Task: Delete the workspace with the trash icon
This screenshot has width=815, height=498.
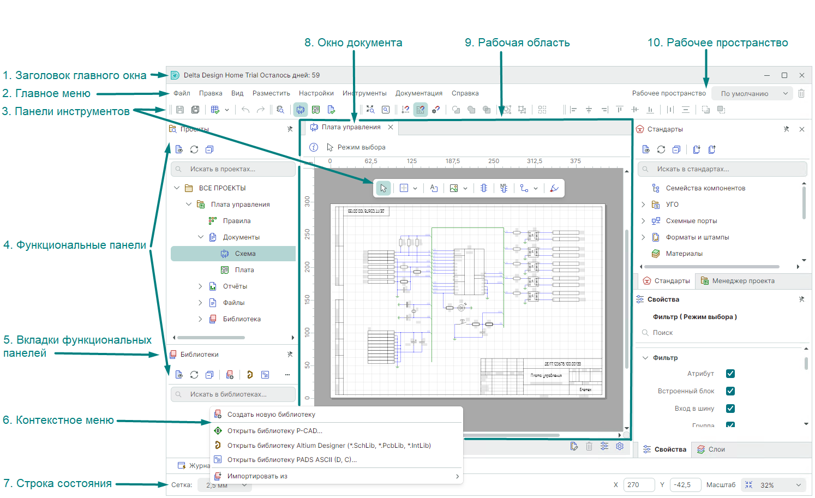Action: tap(801, 93)
